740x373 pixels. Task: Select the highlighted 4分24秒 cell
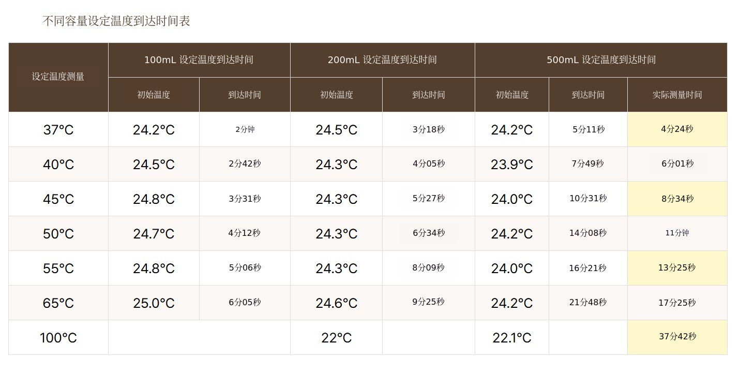677,129
